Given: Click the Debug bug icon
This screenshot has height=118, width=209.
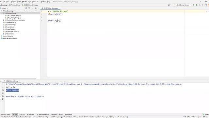Looking at the screenshot, I should coord(197,5).
